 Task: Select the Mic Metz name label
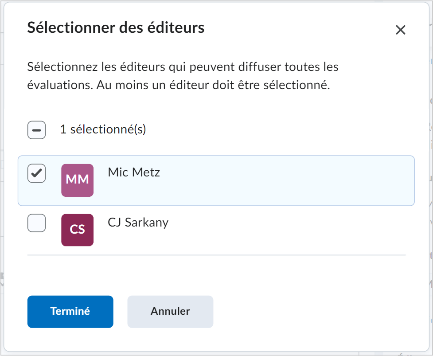click(x=134, y=172)
